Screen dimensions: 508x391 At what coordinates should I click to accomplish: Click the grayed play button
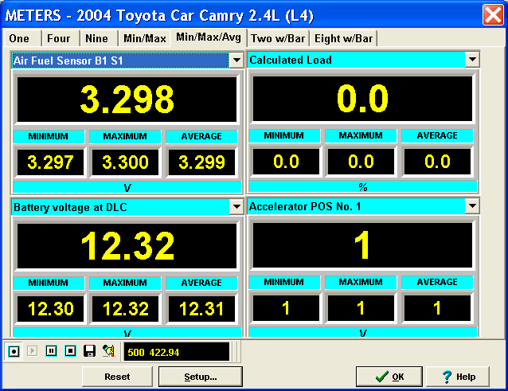point(33,351)
